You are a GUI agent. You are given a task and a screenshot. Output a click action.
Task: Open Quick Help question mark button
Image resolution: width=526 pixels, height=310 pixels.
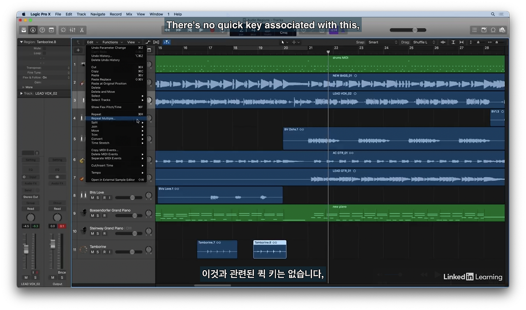point(42,30)
